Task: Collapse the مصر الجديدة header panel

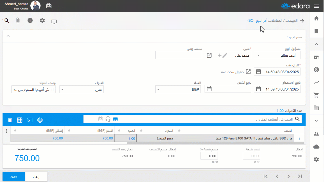Action: pyautogui.click(x=8, y=36)
